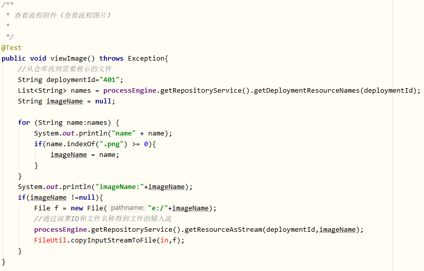This screenshot has height=271, width=424.
Task: Click processEngine in the names assignment line
Action: pyautogui.click(x=130, y=91)
